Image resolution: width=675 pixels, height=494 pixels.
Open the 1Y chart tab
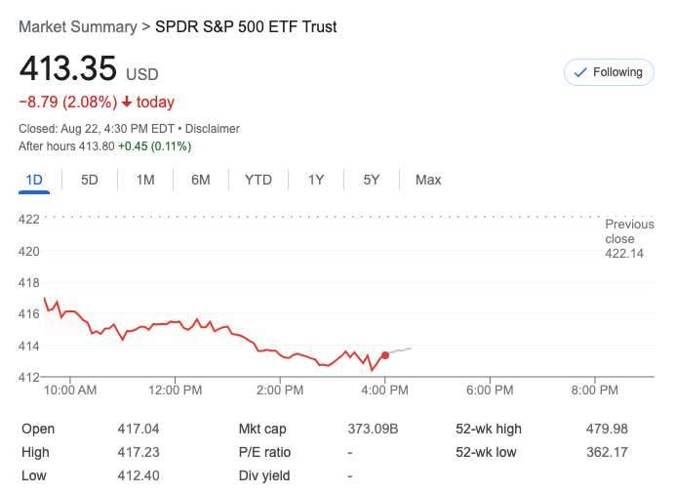[x=316, y=180]
